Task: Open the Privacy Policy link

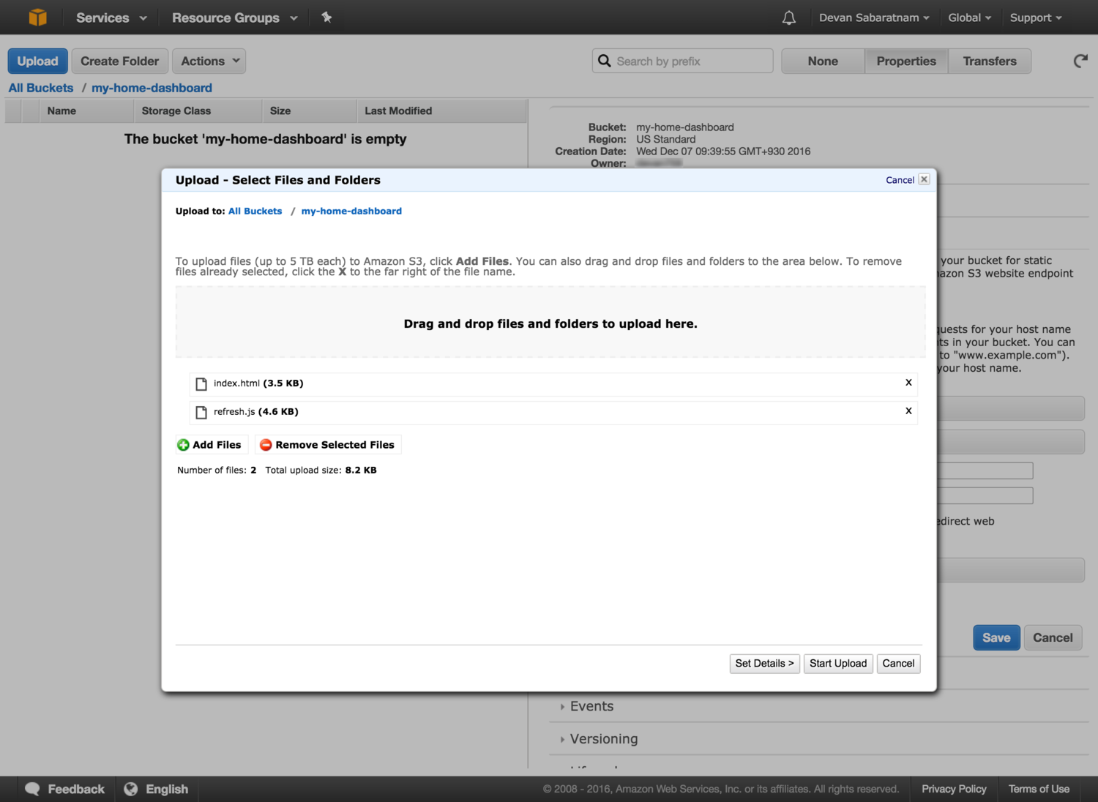Action: click(x=954, y=789)
